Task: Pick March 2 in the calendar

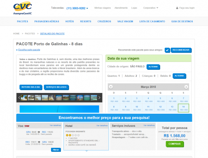Action: [126, 100]
